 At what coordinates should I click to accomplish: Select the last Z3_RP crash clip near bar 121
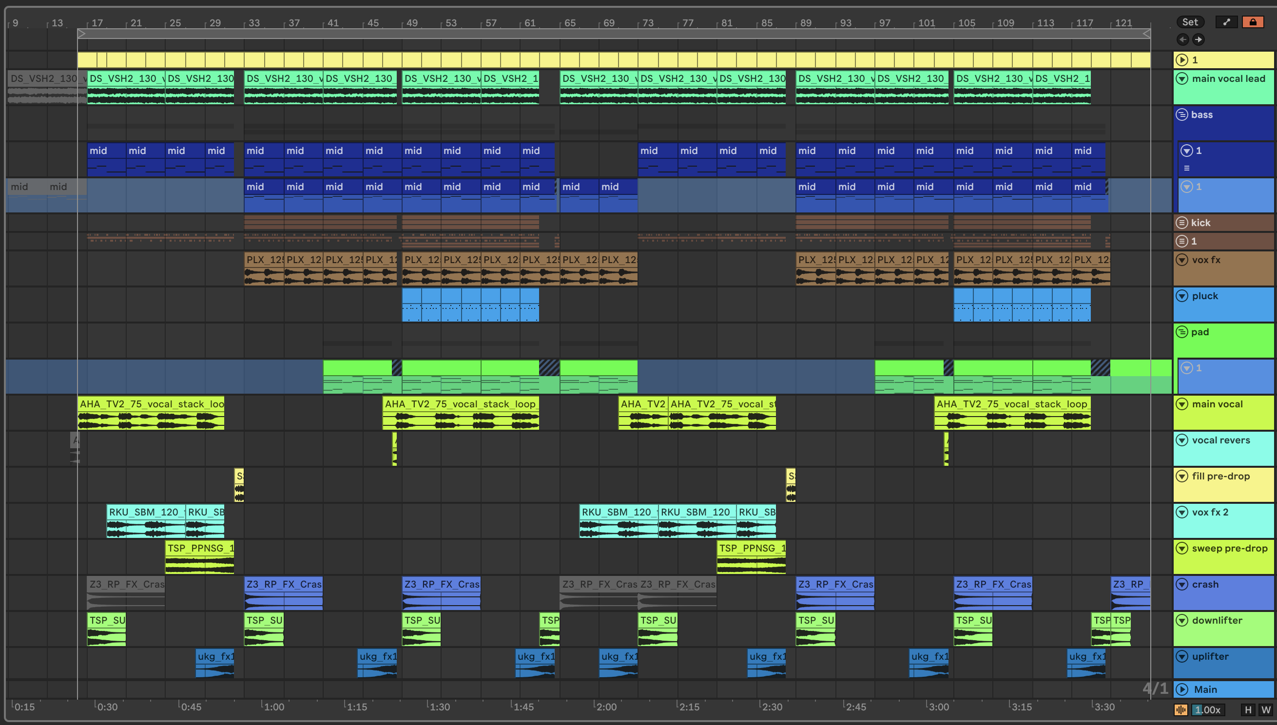point(1131,592)
